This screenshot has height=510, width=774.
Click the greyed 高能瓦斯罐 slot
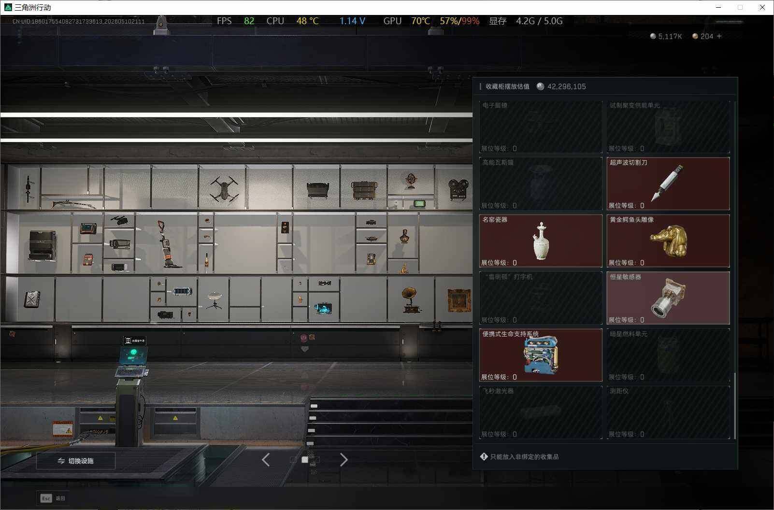[541, 184]
